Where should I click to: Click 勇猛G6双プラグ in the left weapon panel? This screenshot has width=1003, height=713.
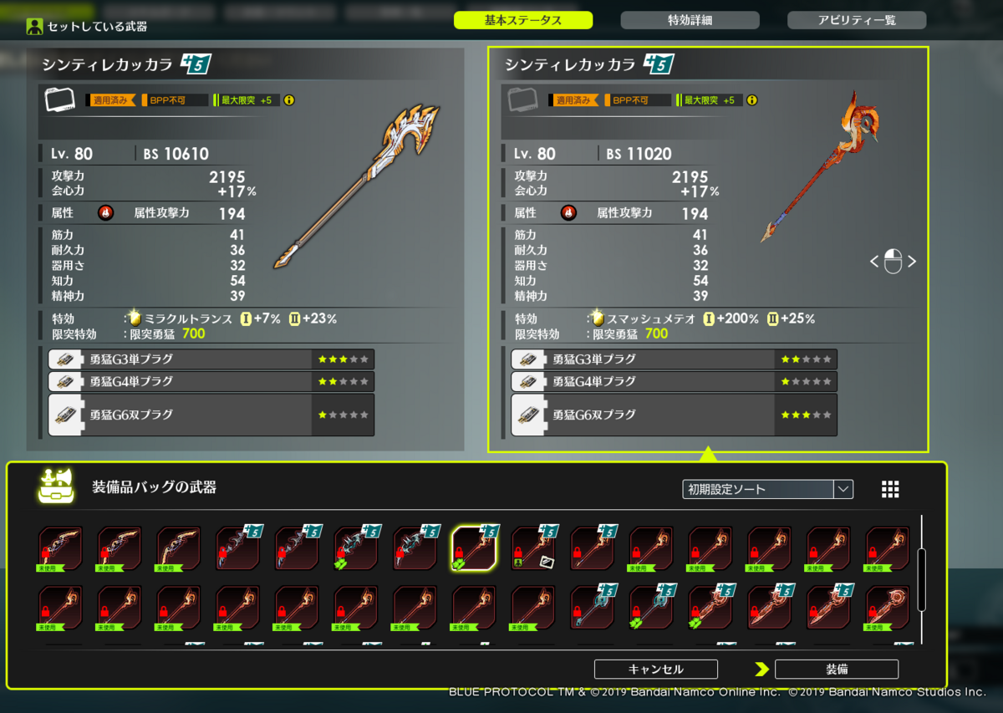pyautogui.click(x=211, y=415)
